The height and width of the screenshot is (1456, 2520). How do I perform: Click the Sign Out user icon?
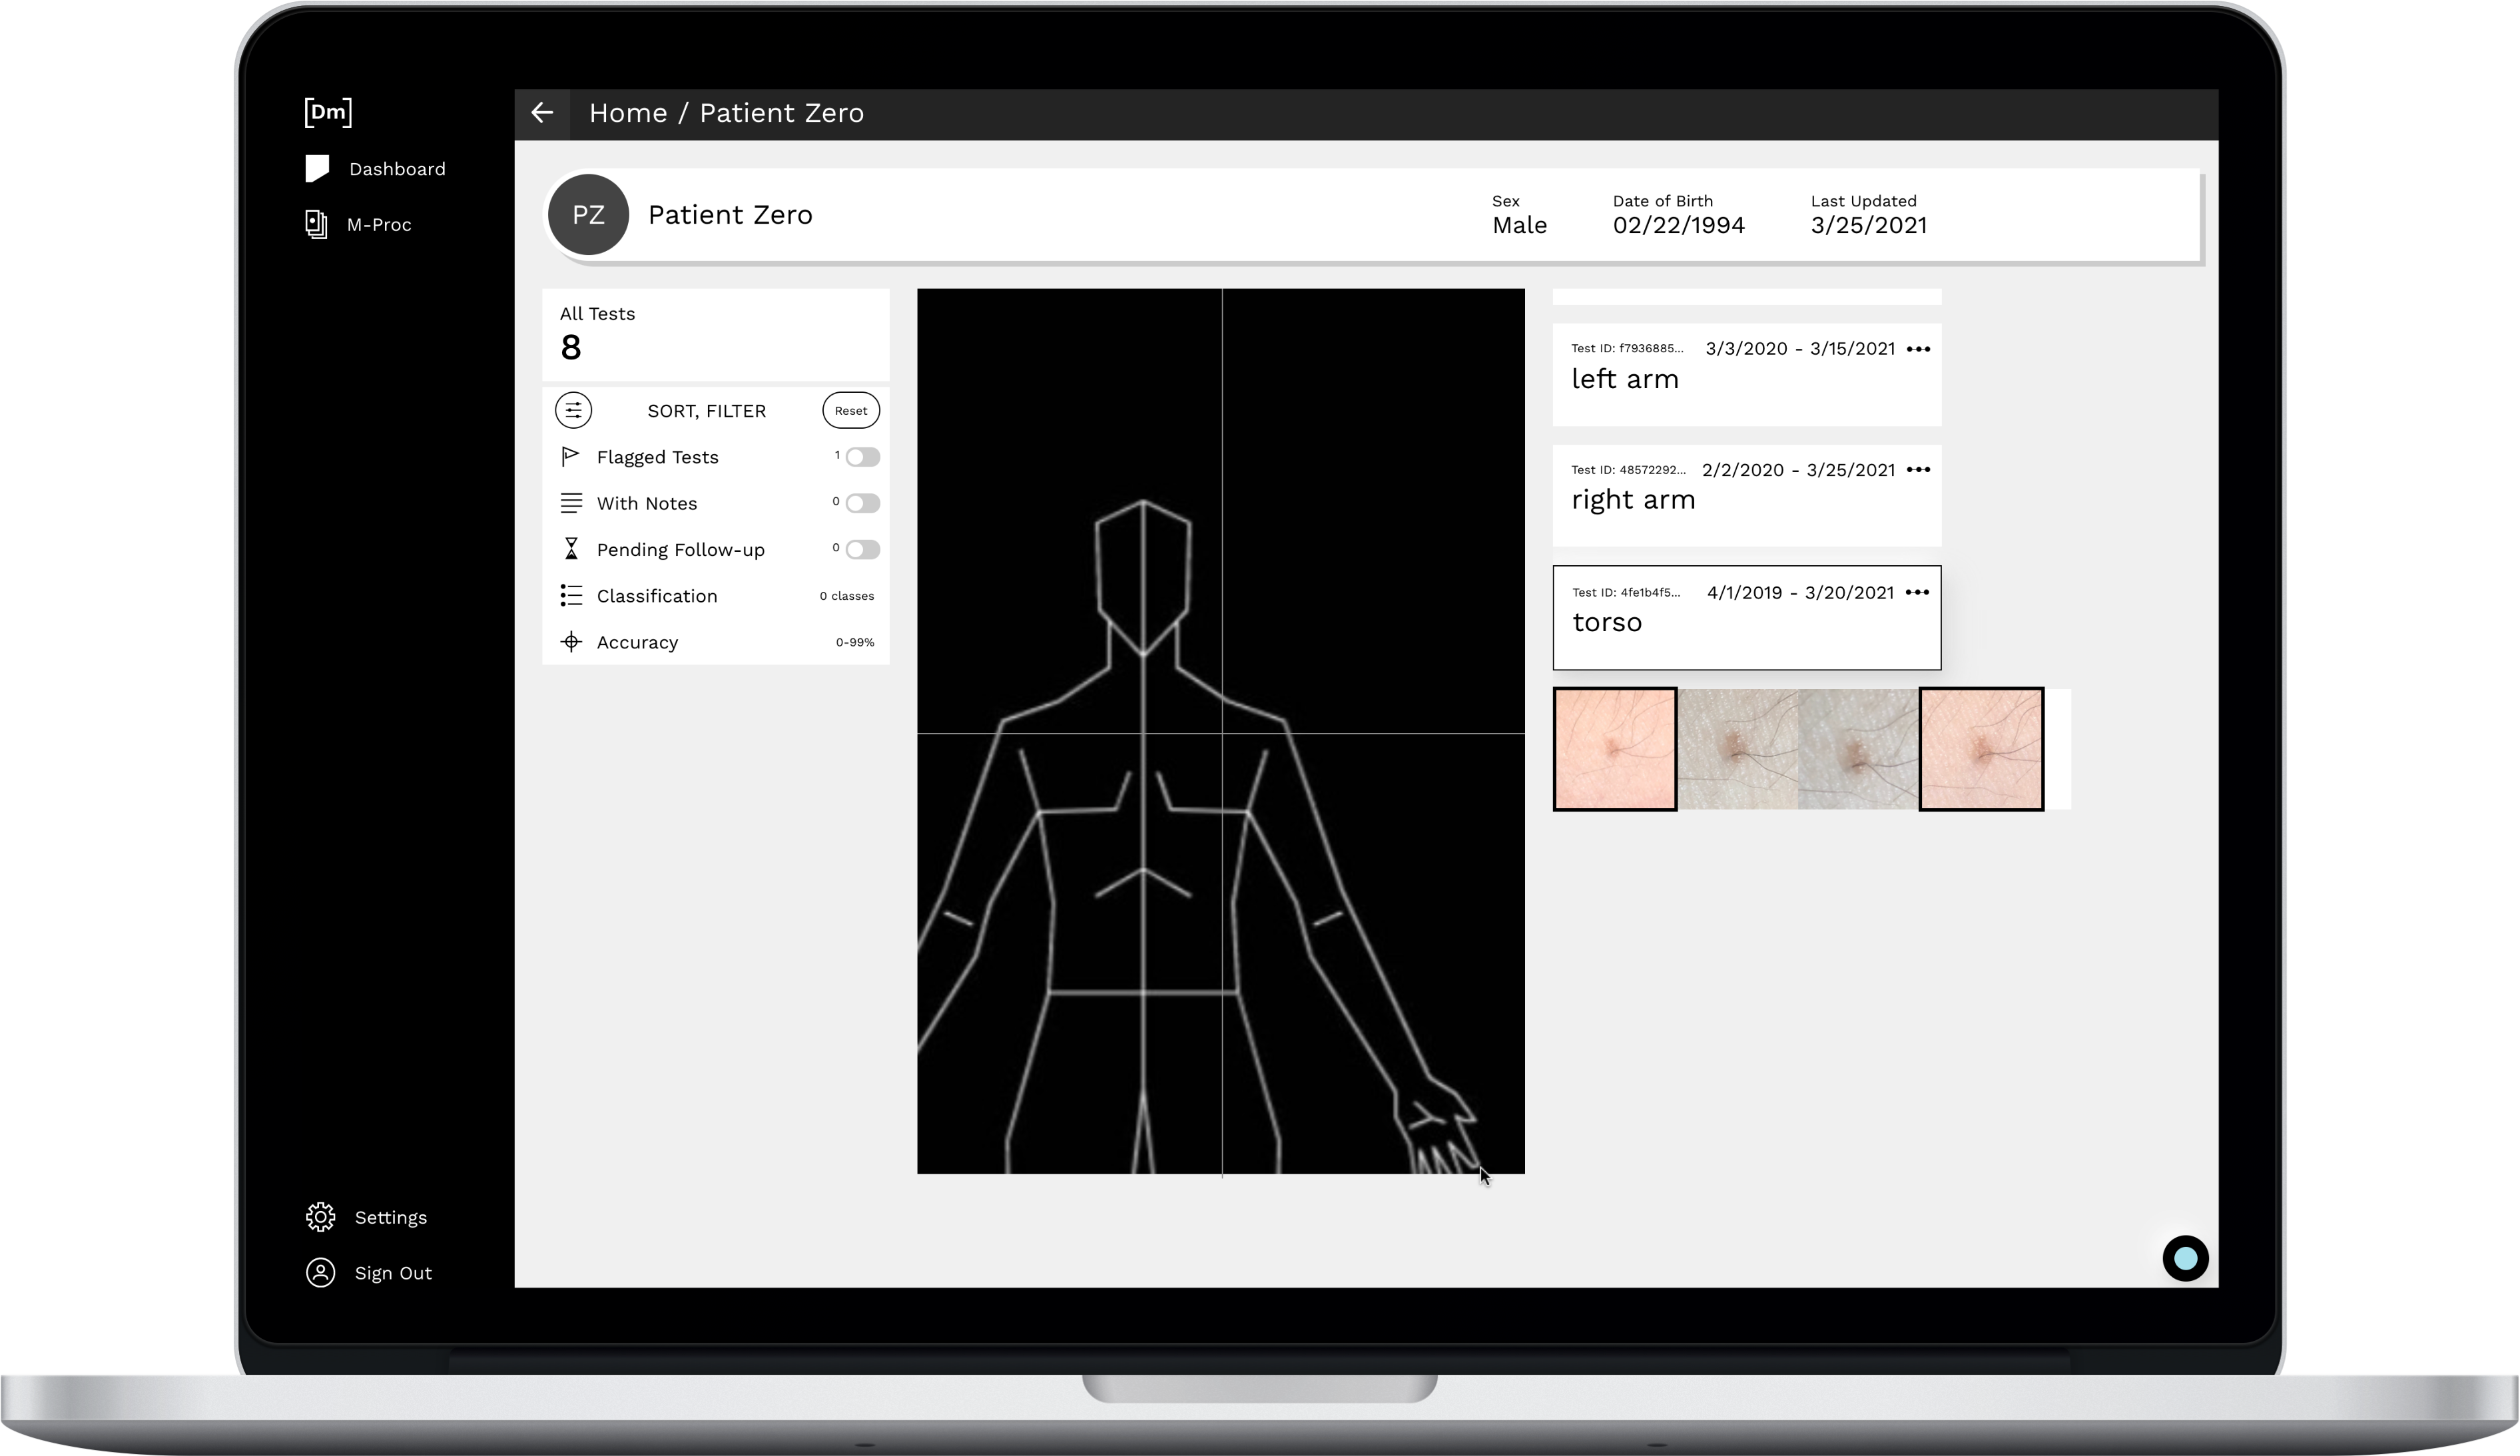tap(320, 1273)
